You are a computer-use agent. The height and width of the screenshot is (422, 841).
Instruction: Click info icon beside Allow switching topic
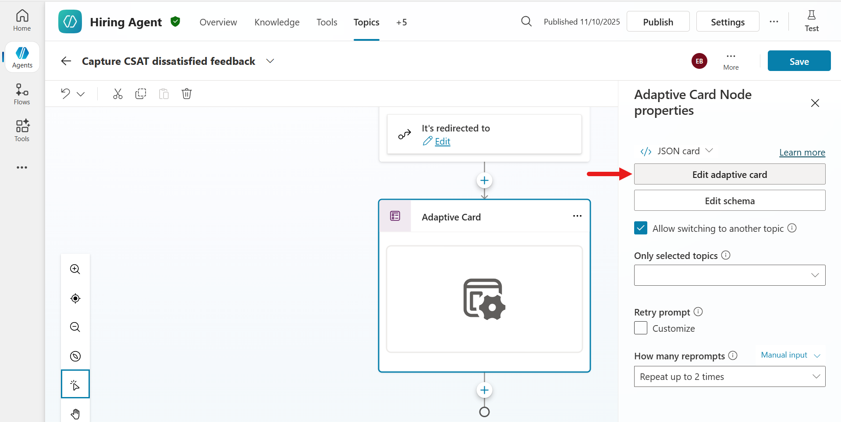pyautogui.click(x=792, y=228)
